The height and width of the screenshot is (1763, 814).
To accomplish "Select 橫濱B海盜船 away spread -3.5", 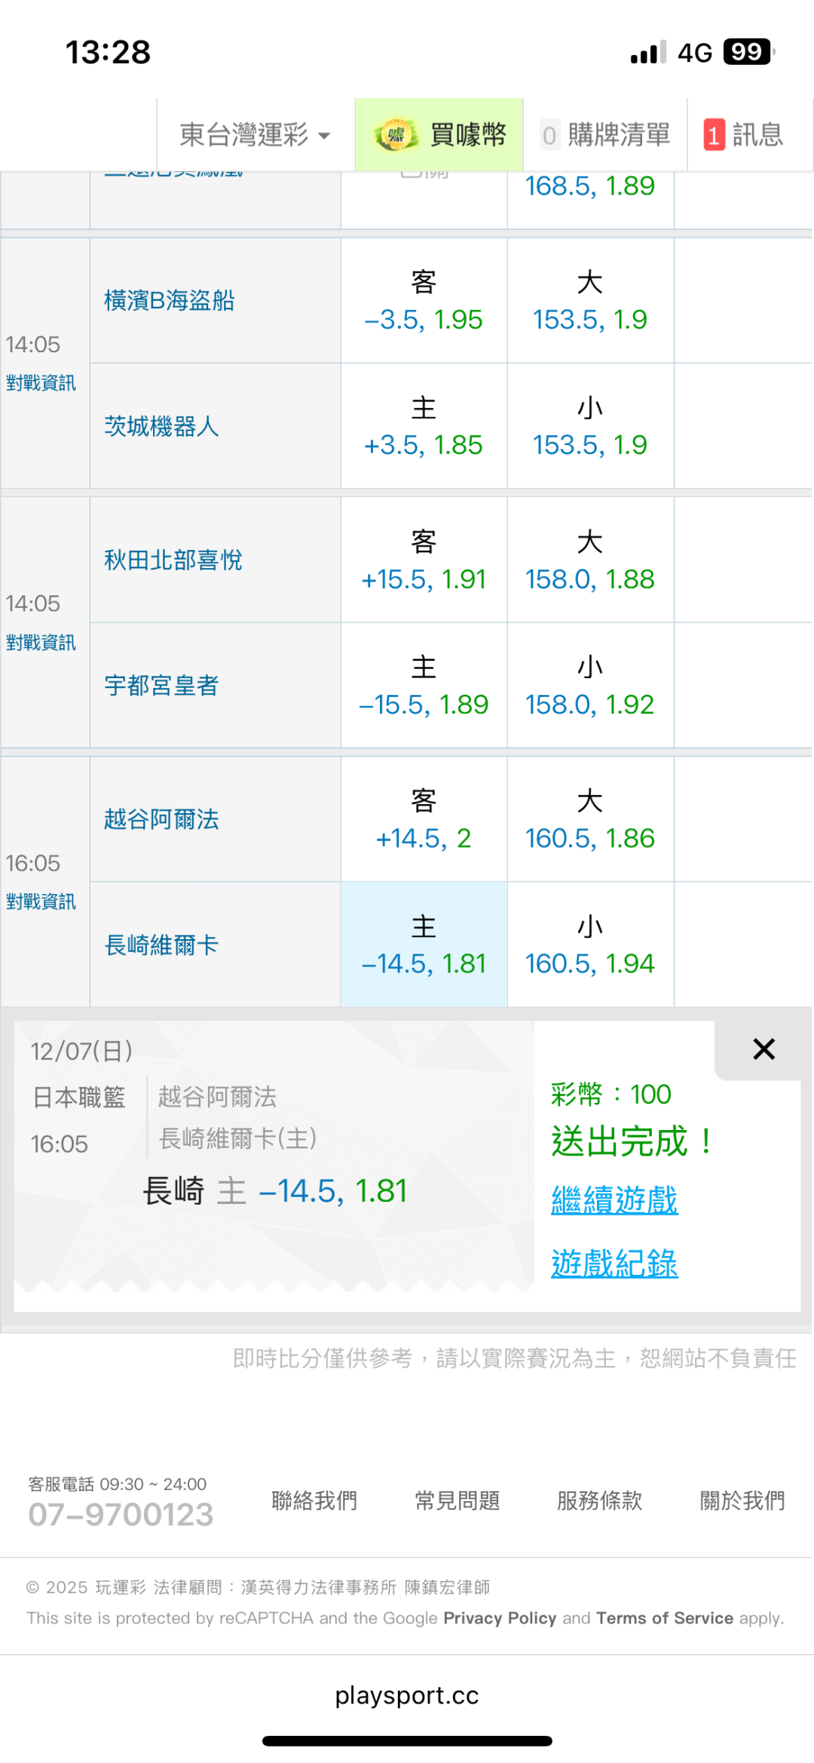I will click(x=424, y=302).
